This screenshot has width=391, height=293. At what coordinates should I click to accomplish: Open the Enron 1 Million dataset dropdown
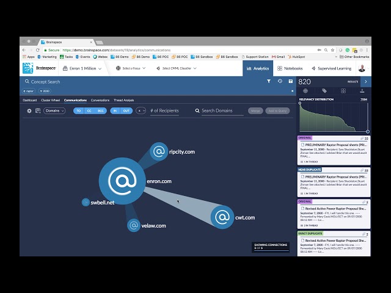click(82, 68)
